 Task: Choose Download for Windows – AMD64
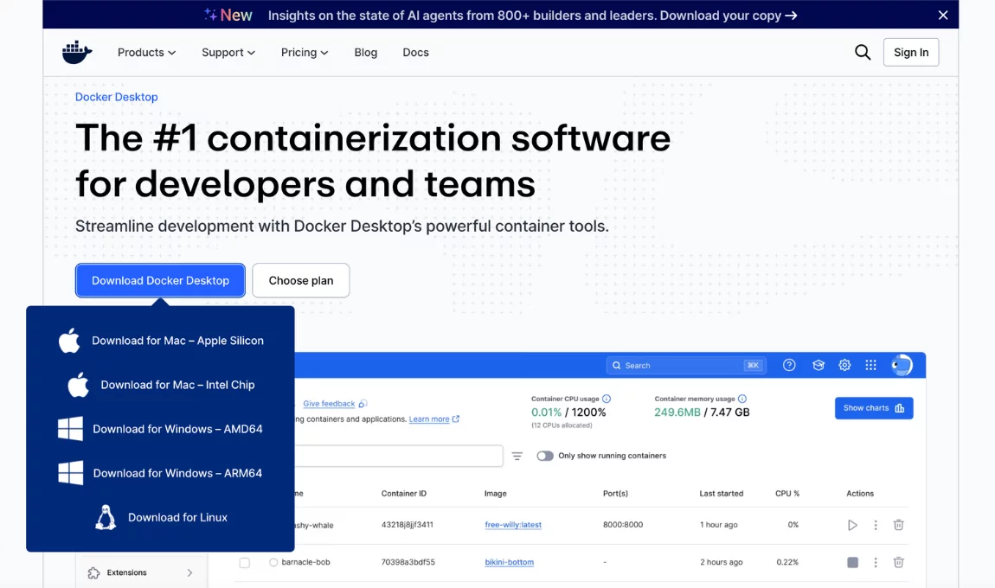coord(161,430)
